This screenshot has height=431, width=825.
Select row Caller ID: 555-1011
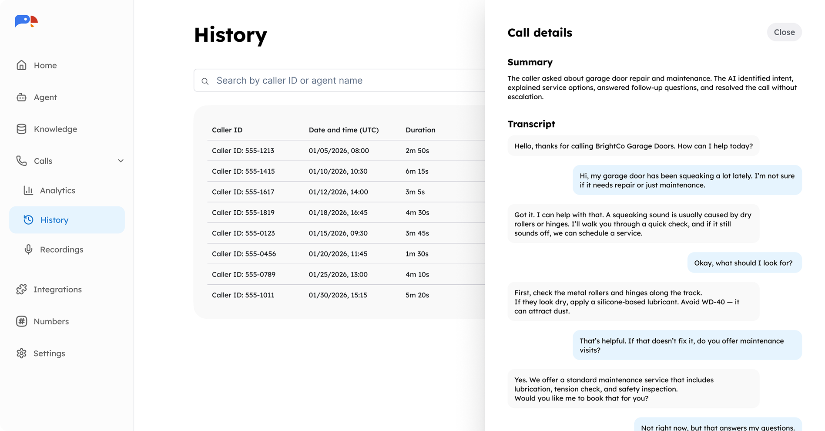[346, 295]
